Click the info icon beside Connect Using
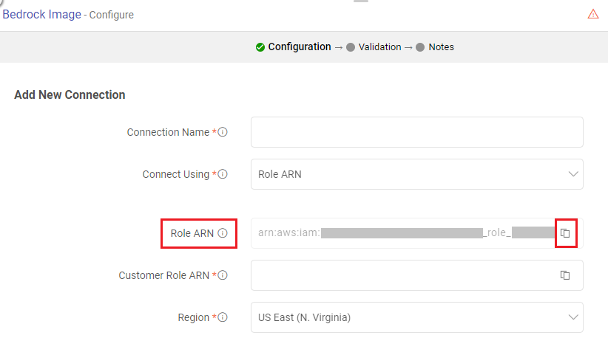This screenshot has width=608, height=338. 223,175
